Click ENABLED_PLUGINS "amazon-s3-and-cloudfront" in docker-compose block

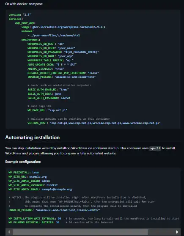coord(62,77)
